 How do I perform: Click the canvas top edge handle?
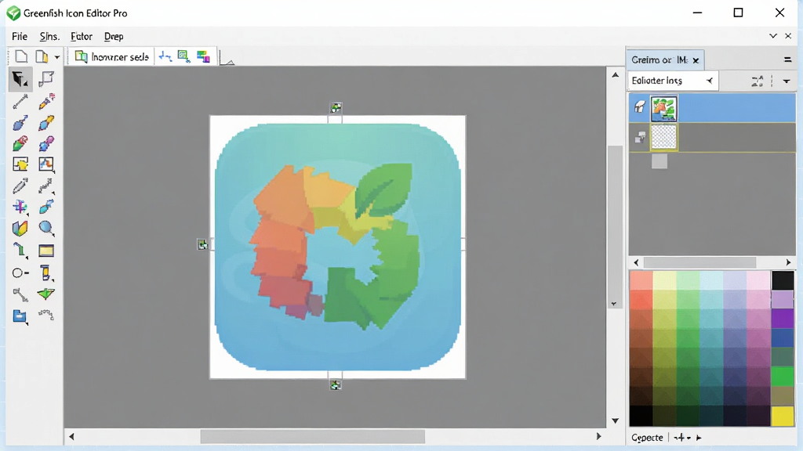coord(336,108)
